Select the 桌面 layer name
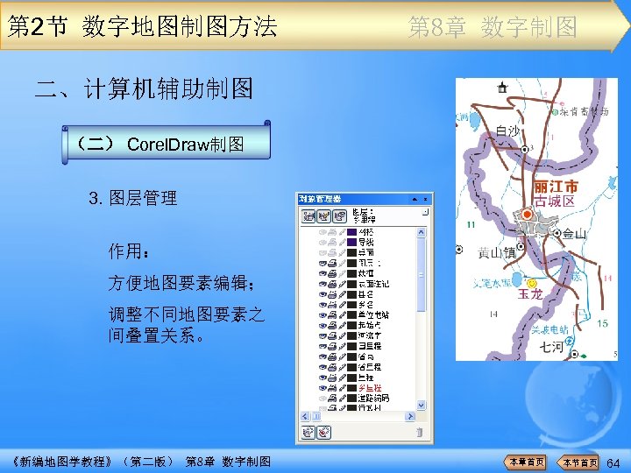631x473 pixels. [x=365, y=252]
